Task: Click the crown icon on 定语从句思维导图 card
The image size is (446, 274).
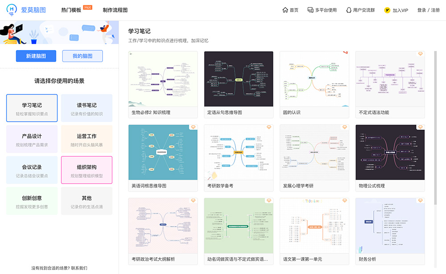Action: click(x=268, y=53)
